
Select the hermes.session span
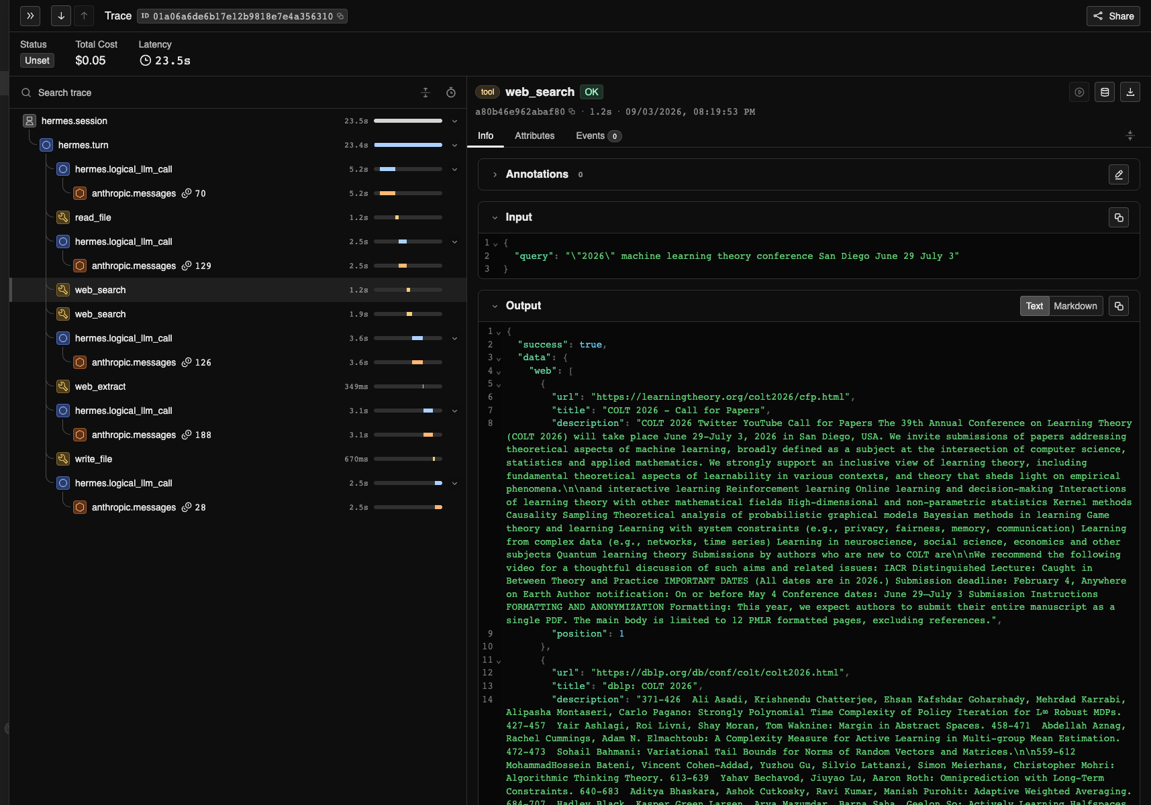74,121
